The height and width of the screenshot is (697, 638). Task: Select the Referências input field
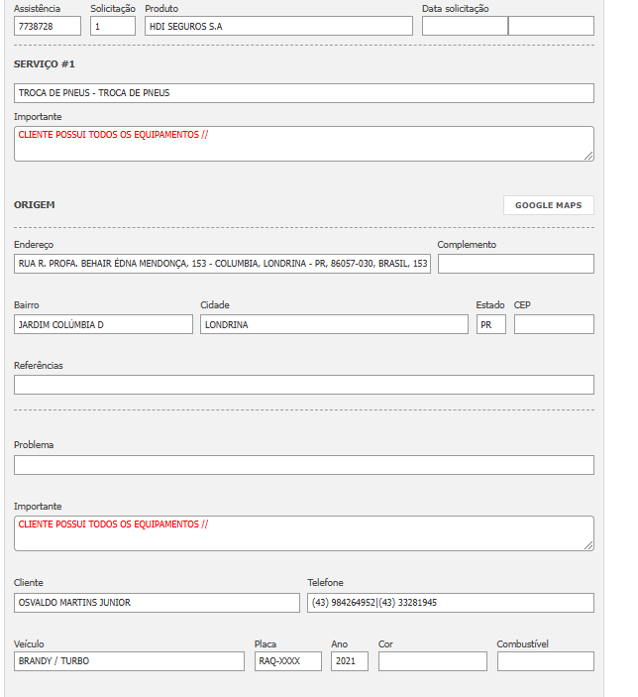[303, 385]
